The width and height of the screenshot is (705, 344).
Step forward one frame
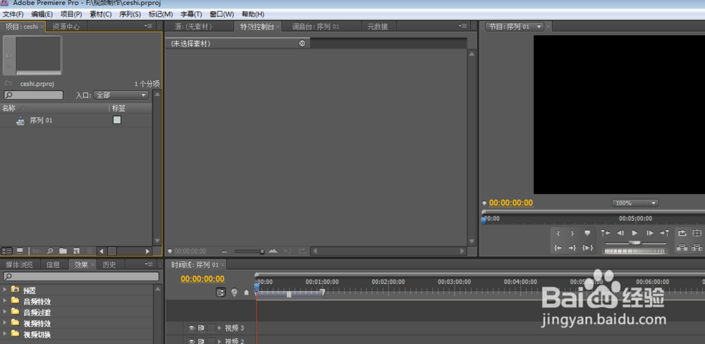(x=650, y=233)
